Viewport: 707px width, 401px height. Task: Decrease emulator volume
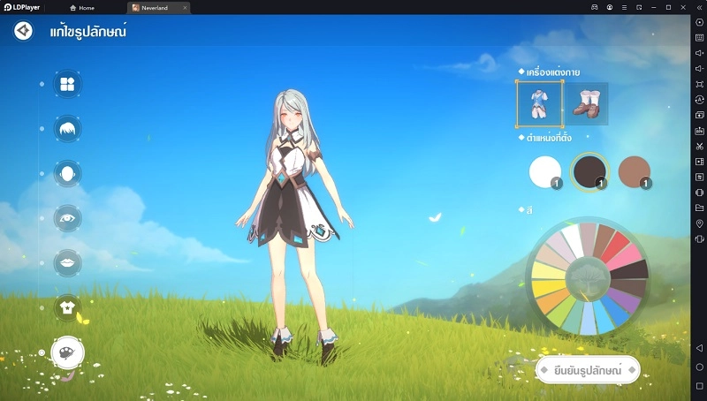pyautogui.click(x=699, y=69)
